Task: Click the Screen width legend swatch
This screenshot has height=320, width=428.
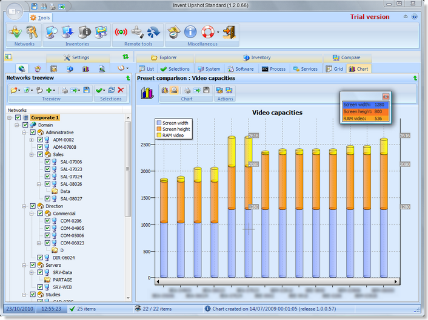Action: [x=159, y=123]
